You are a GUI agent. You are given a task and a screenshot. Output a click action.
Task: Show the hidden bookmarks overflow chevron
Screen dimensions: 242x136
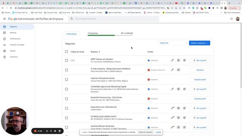click(221, 12)
